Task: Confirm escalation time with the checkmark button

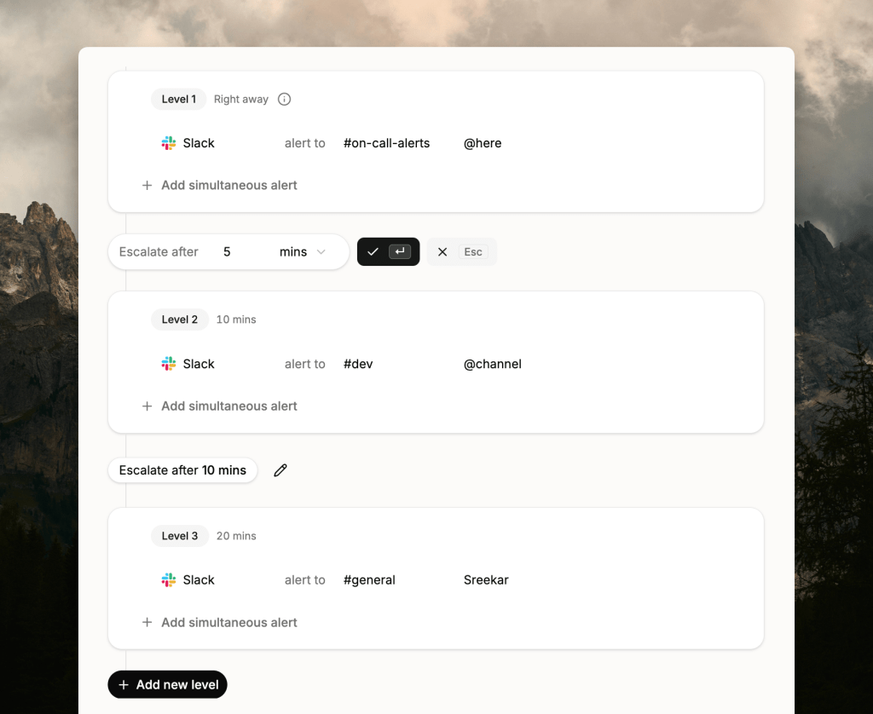Action: coord(388,251)
